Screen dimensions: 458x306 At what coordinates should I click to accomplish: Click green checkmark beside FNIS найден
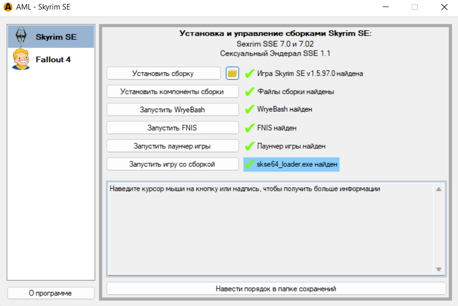click(250, 128)
